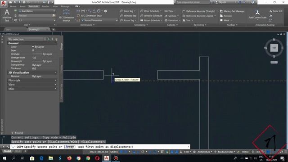Click the Window Tag tool
This screenshot has width=288, height=162.
(x=128, y=16)
